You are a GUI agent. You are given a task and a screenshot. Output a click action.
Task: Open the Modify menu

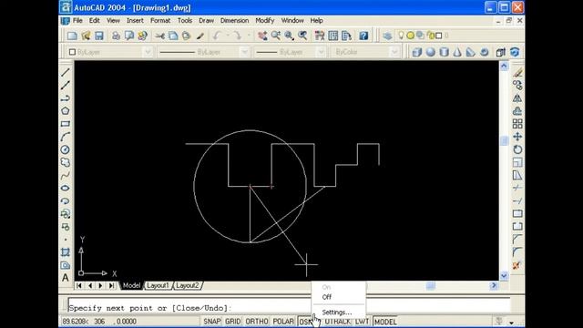(x=265, y=20)
